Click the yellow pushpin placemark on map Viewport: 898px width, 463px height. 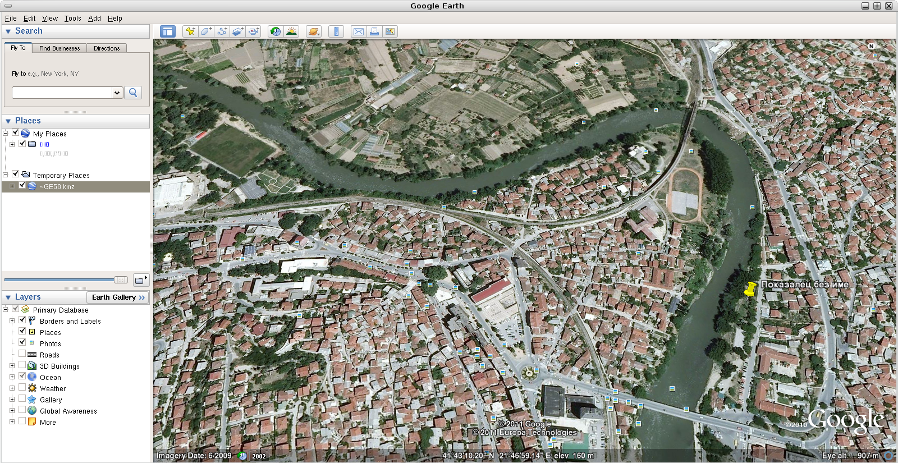pyautogui.click(x=750, y=289)
